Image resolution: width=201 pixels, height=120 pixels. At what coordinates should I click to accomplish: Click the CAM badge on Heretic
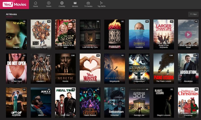(x=73, y=55)
